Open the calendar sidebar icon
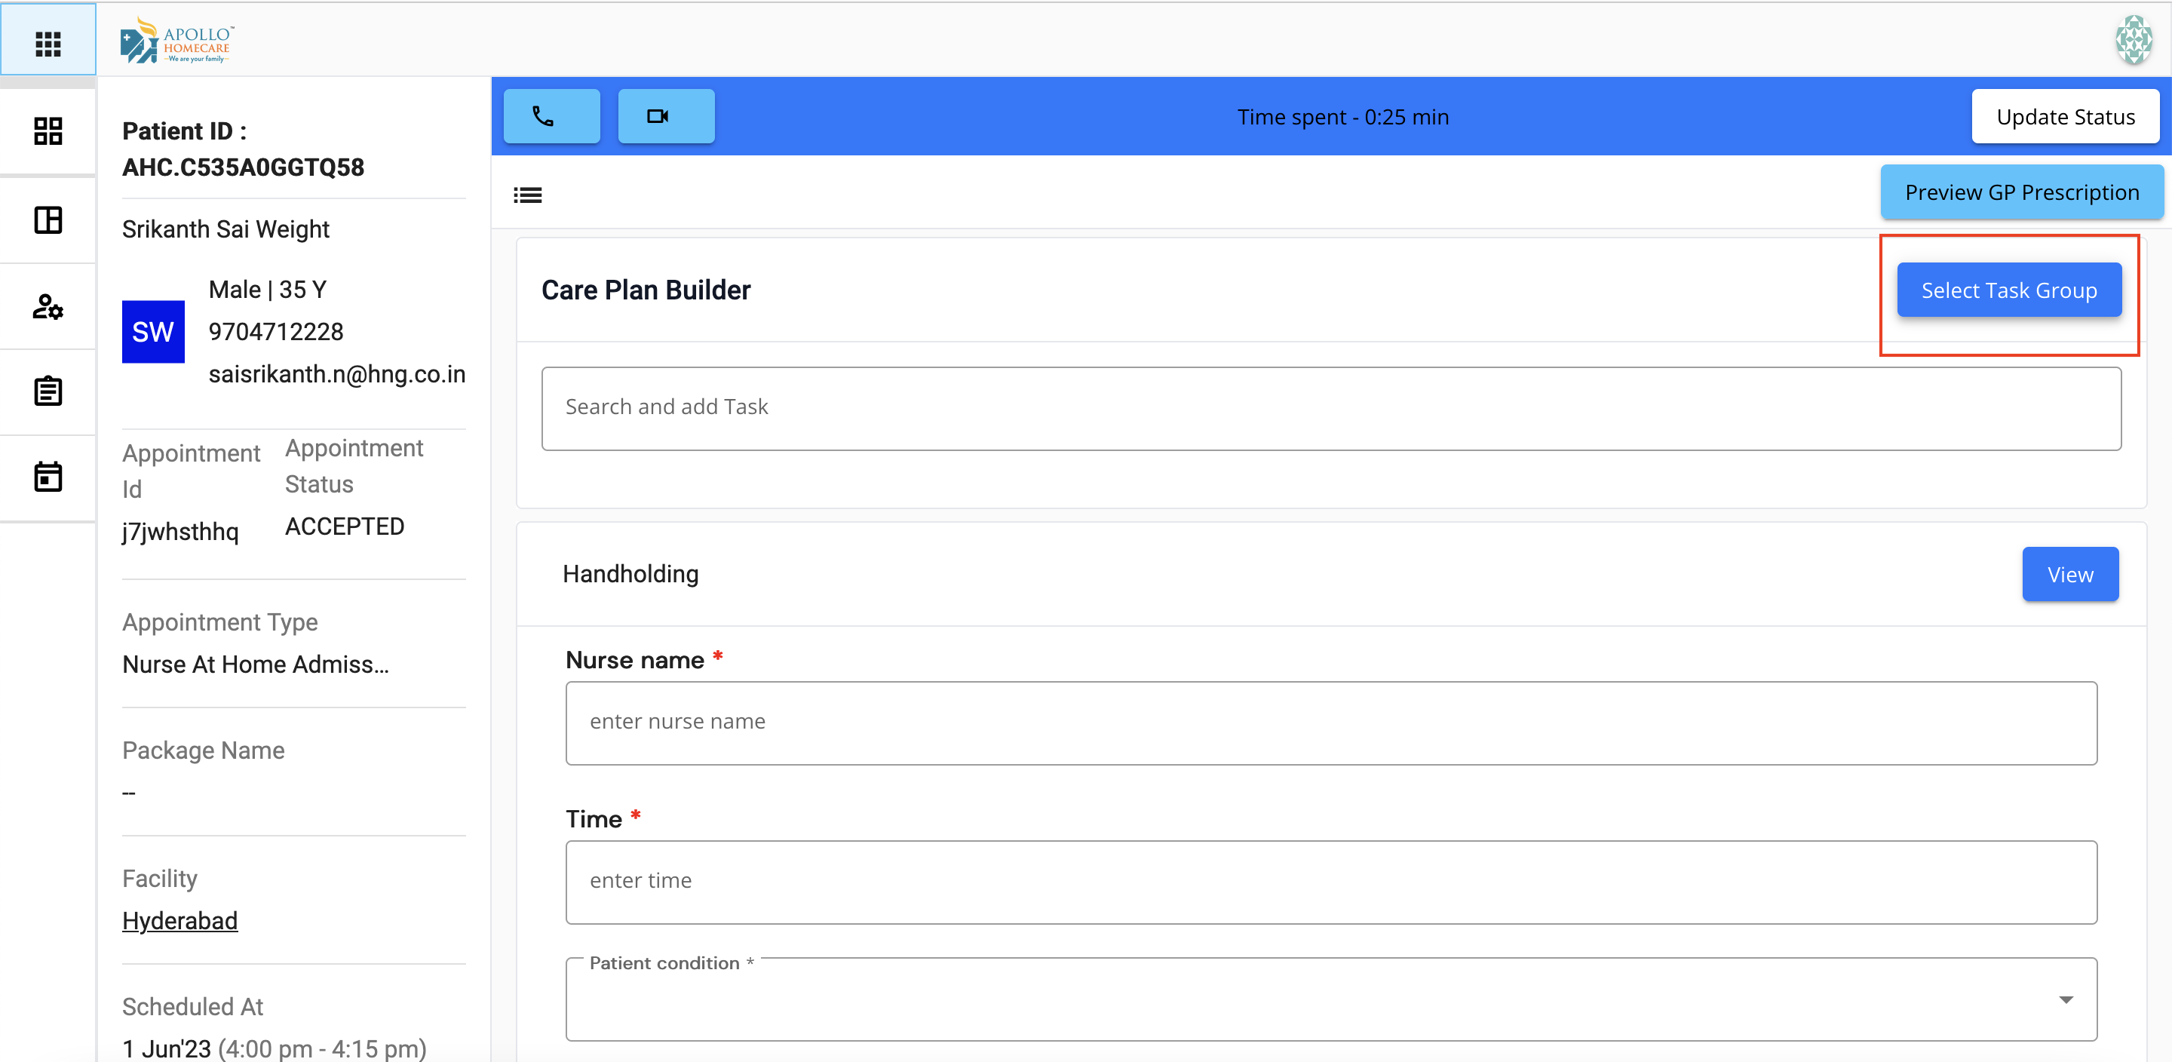Image resolution: width=2172 pixels, height=1062 pixels. coord(48,477)
